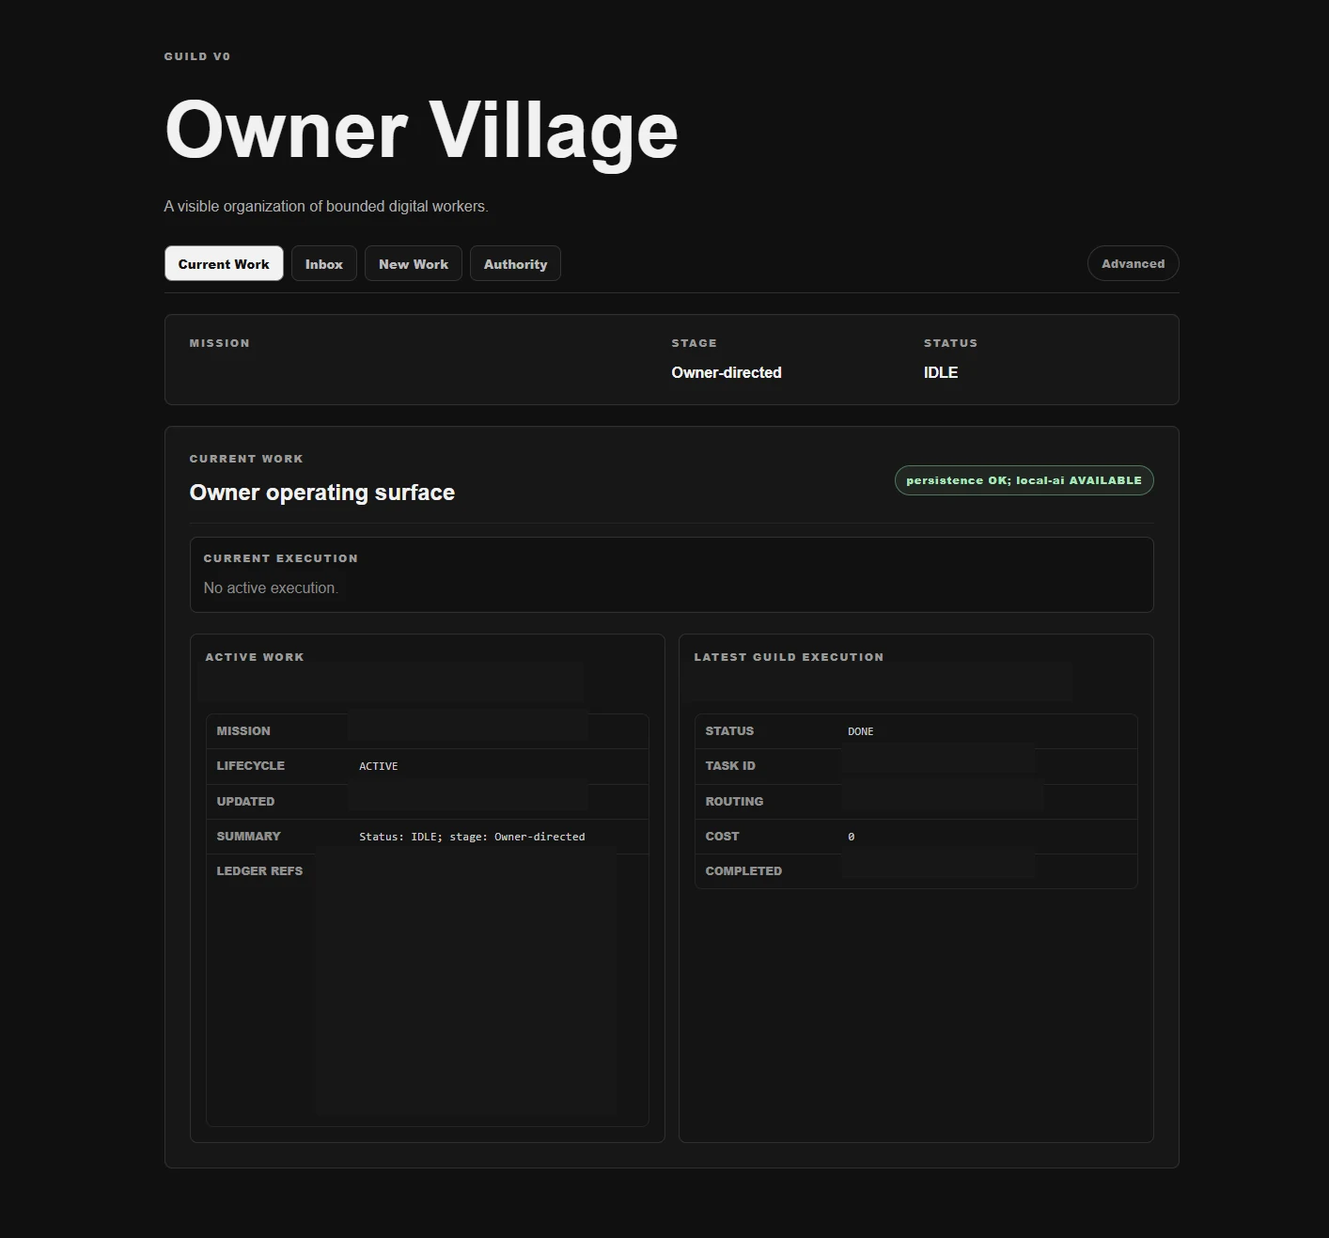Image resolution: width=1329 pixels, height=1238 pixels.
Task: Click the IDLE status value
Action: click(941, 372)
